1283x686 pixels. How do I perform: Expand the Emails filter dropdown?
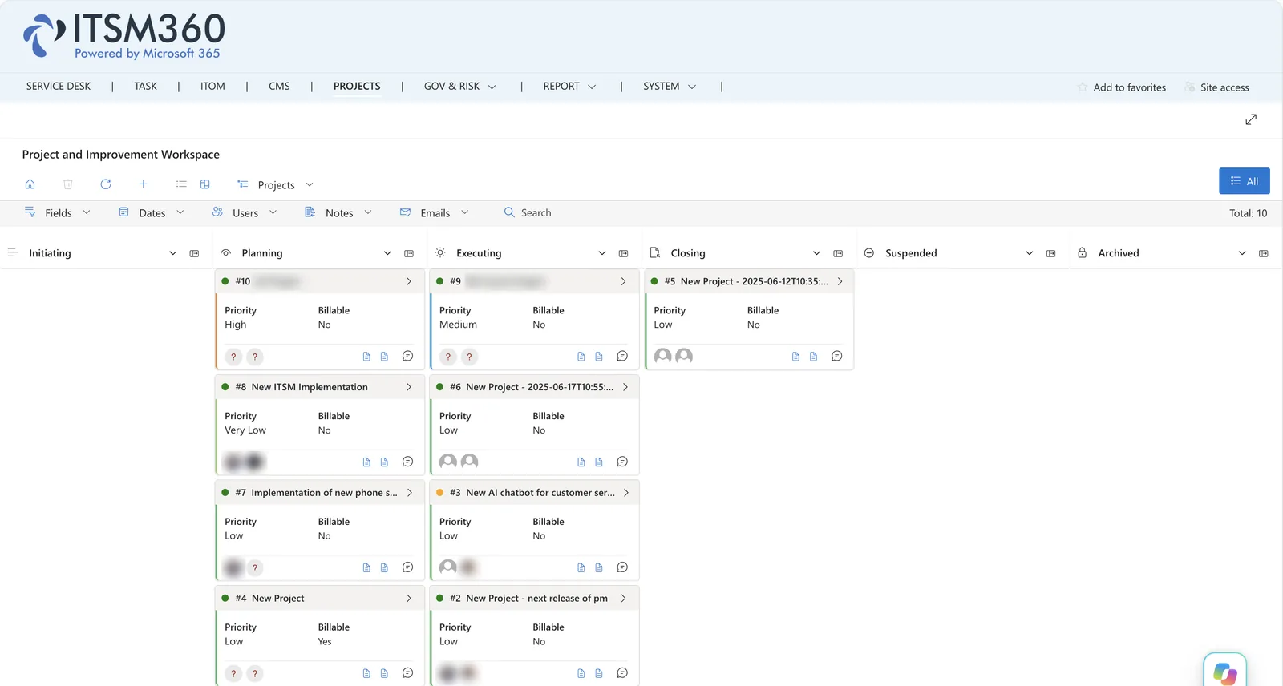click(x=434, y=213)
